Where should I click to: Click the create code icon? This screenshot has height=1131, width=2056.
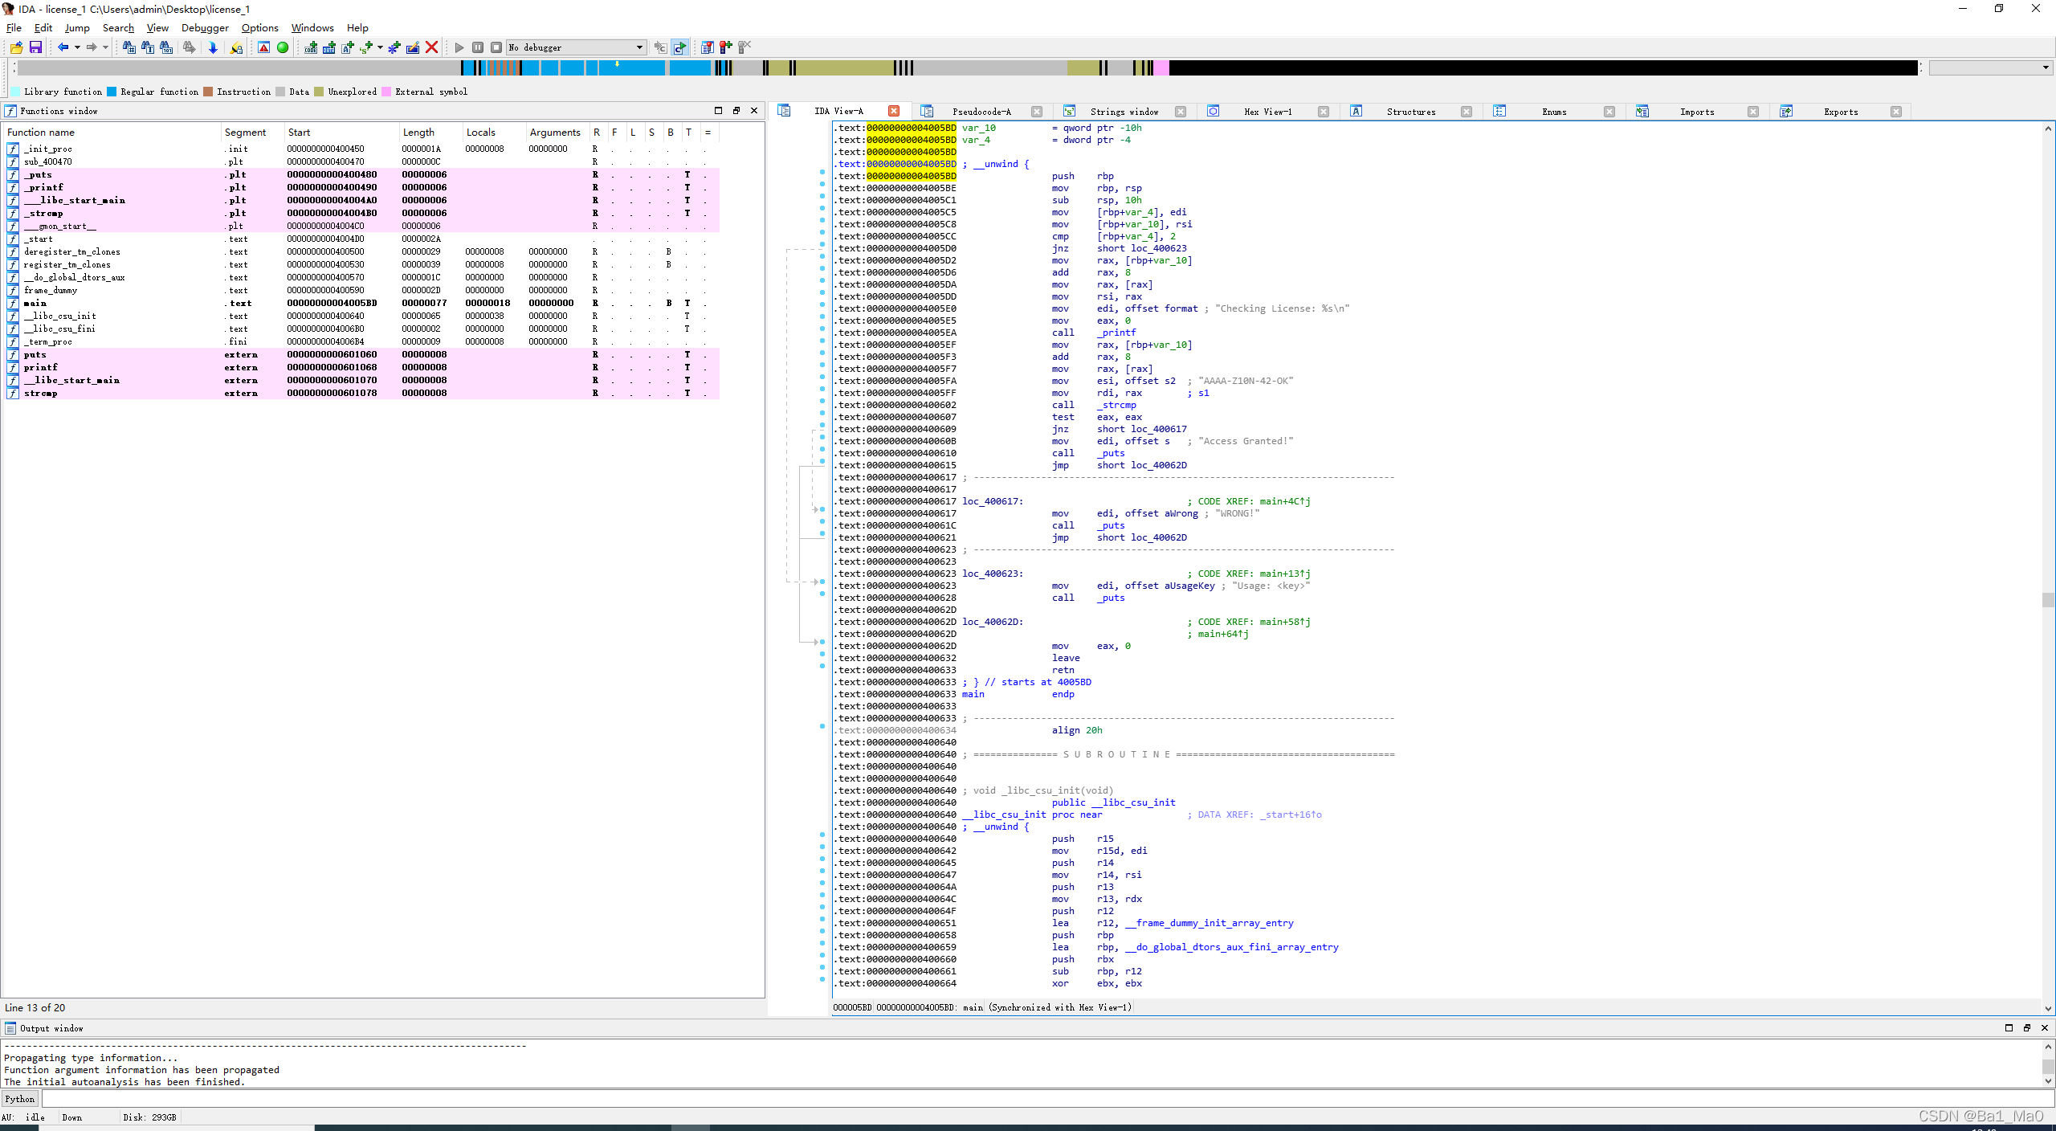pos(310,47)
